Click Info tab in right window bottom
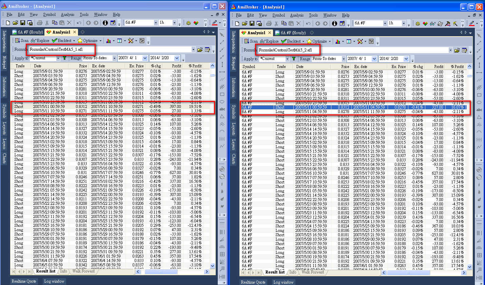Image resolution: width=485 pixels, height=285 pixels. coord(293,272)
